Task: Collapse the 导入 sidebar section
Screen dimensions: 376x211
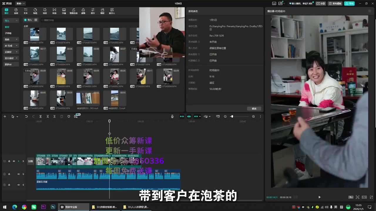Action: 11,21
